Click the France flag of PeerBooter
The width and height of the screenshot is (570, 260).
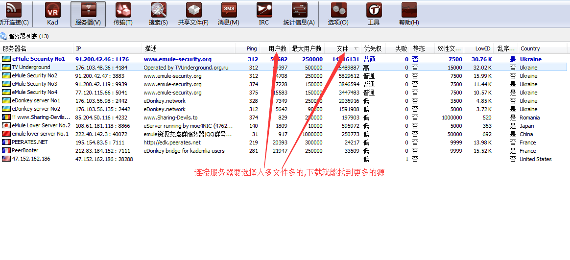point(6,150)
